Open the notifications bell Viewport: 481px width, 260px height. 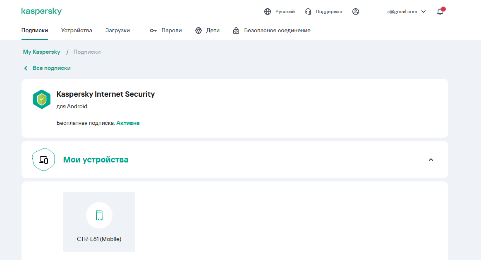pos(440,12)
